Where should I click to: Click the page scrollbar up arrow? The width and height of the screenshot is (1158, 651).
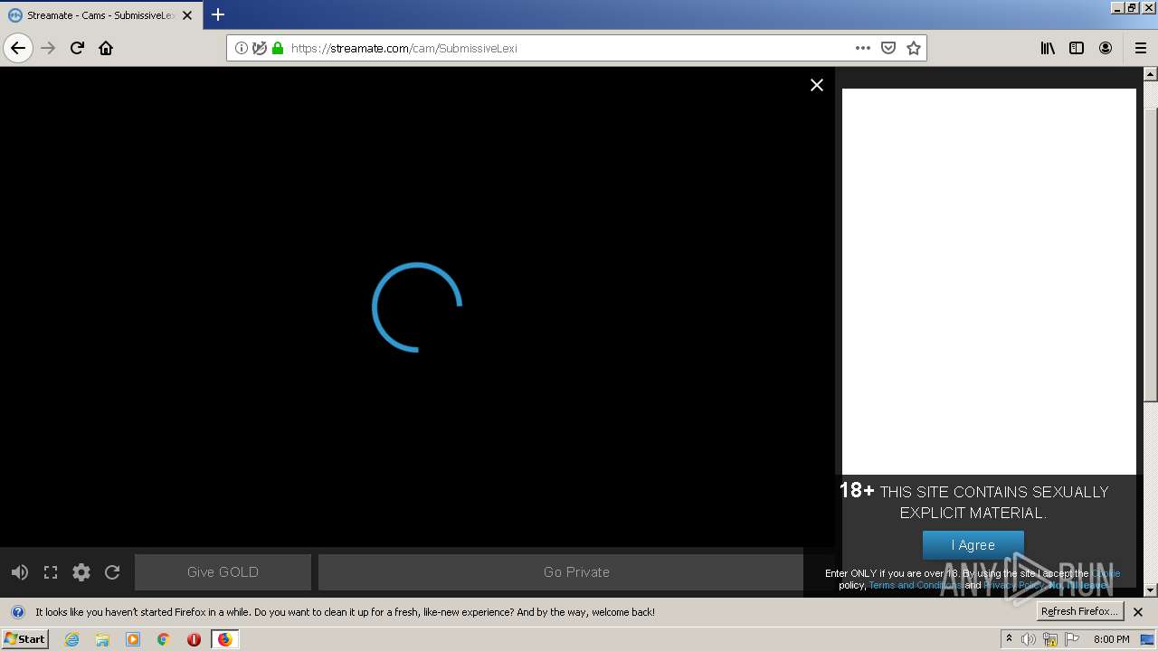1151,74
